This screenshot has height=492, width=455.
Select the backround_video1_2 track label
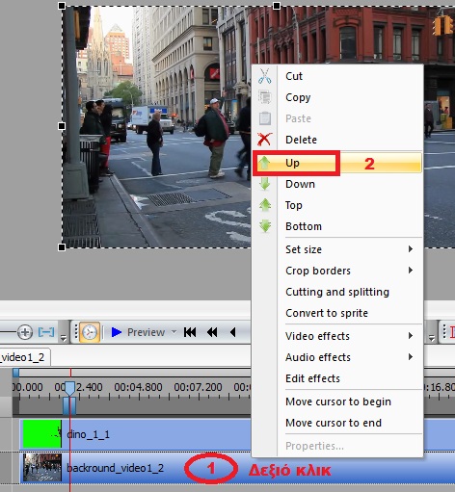pos(115,468)
